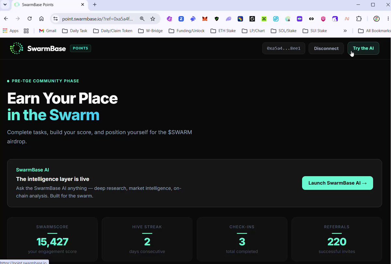The image size is (391, 264).
Task: Open the MetaMask fox extension
Action: coord(205,19)
